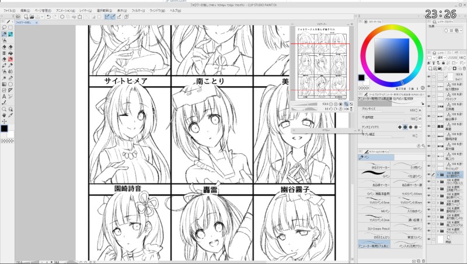Click the scale/rotate transform icon in command bar
The width and height of the screenshot is (467, 264).
pyautogui.click(x=80, y=17)
